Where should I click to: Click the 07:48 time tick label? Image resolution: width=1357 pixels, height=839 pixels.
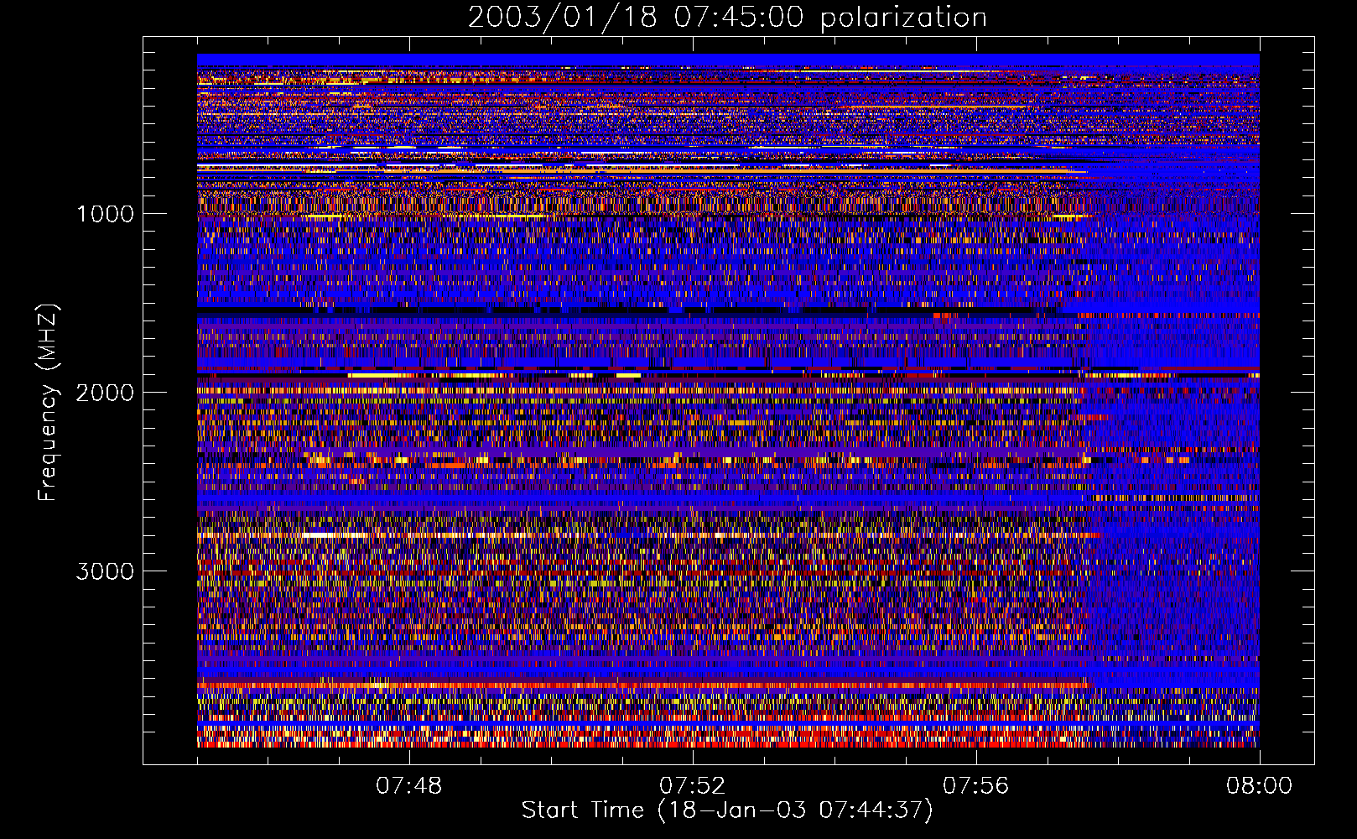[409, 786]
